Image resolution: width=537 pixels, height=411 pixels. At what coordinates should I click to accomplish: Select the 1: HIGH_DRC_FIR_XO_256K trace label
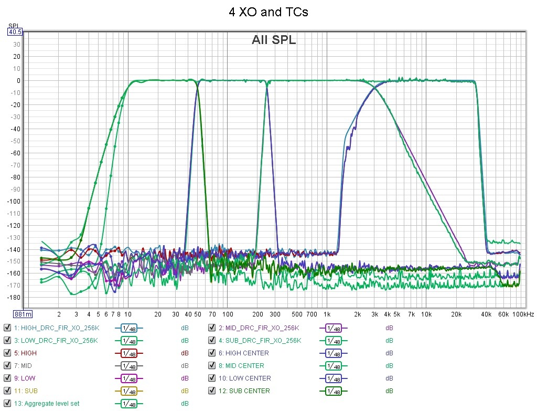point(57,328)
